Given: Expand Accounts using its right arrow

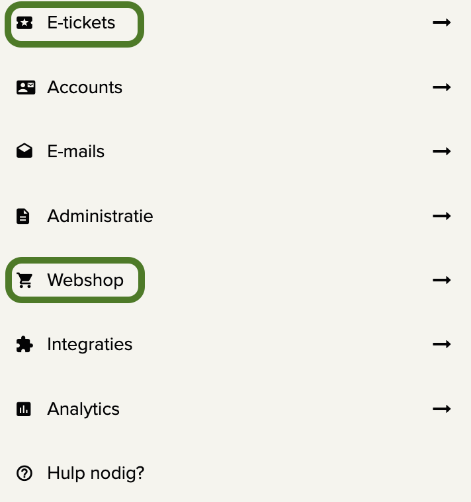Looking at the screenshot, I should (442, 87).
